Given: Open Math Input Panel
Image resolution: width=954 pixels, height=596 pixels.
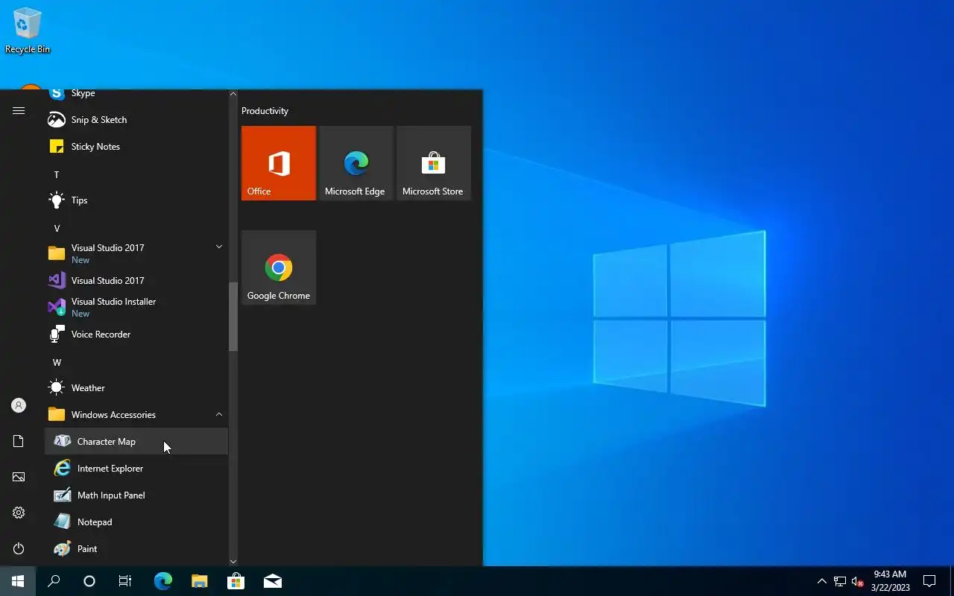Looking at the screenshot, I should 136,495.
